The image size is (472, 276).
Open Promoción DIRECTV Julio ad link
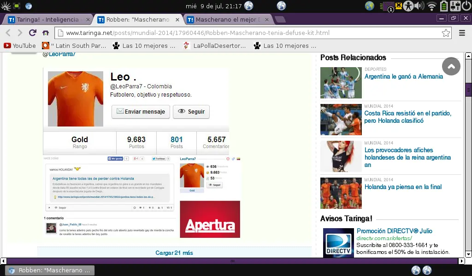click(395, 231)
